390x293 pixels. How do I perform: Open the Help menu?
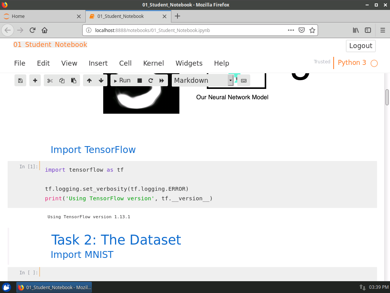tap(222, 63)
